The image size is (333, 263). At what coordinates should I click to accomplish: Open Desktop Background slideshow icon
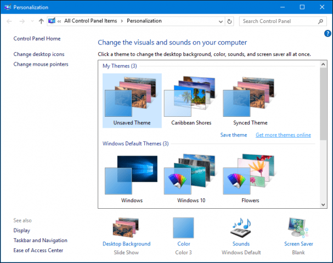(126, 227)
